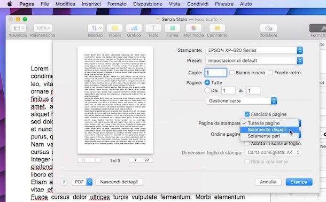Enable the Fronte-retro checkbox
This screenshot has width=326, height=202.
(x=270, y=73)
